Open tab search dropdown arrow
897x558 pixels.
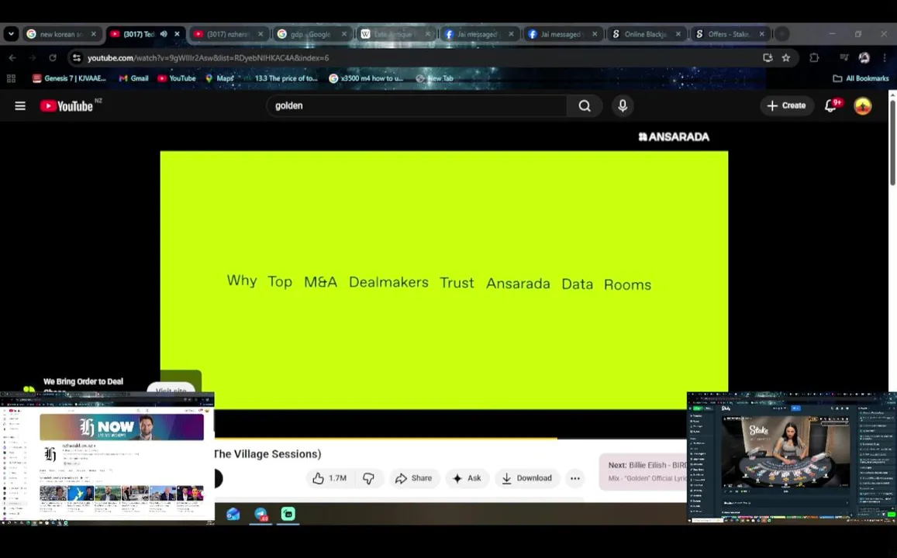pyautogui.click(x=11, y=34)
